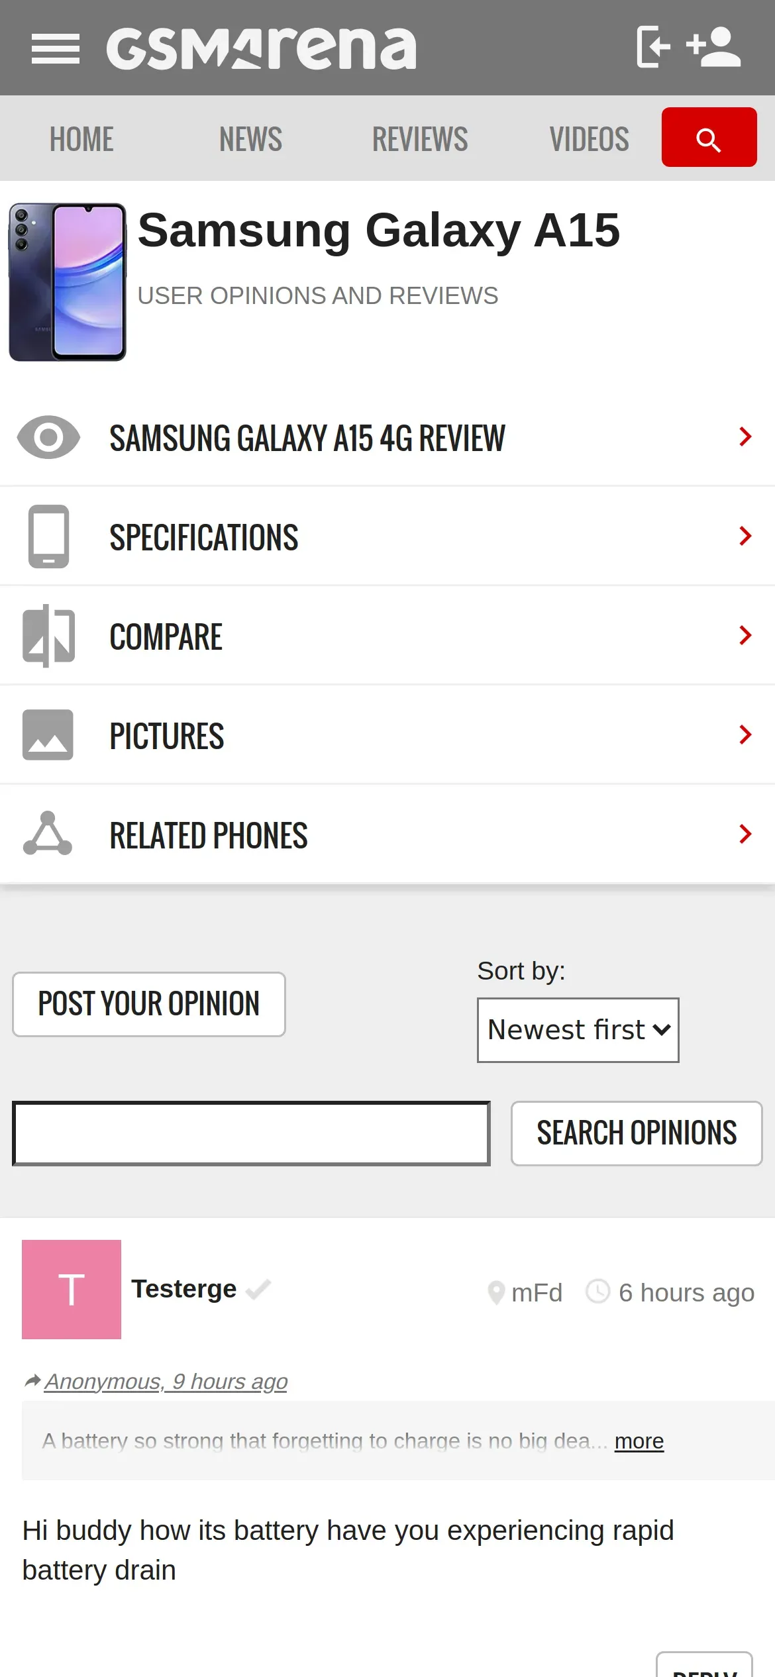
Task: Open quoted Anonymous 9 hours ago link
Action: 166,1382
